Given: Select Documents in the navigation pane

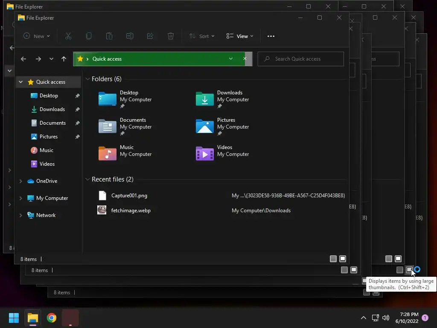Looking at the screenshot, I should (52, 123).
